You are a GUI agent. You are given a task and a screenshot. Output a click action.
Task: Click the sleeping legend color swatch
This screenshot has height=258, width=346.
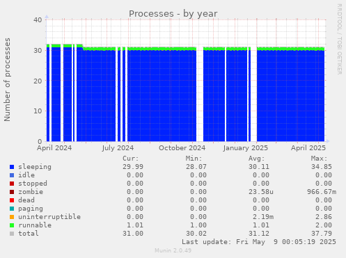[x=12, y=167]
